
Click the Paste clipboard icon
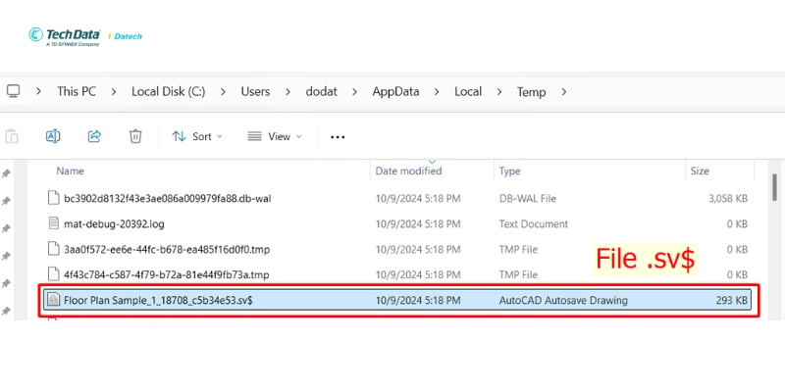pyautogui.click(x=12, y=136)
